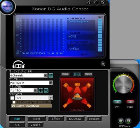140x128 pixels.
Task: Enable the GX DSP mode button
Action: [x=128, y=121]
